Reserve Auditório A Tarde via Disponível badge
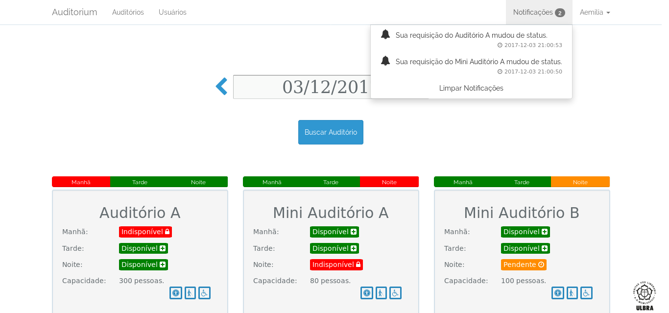This screenshot has height=313, width=669. coord(143,248)
